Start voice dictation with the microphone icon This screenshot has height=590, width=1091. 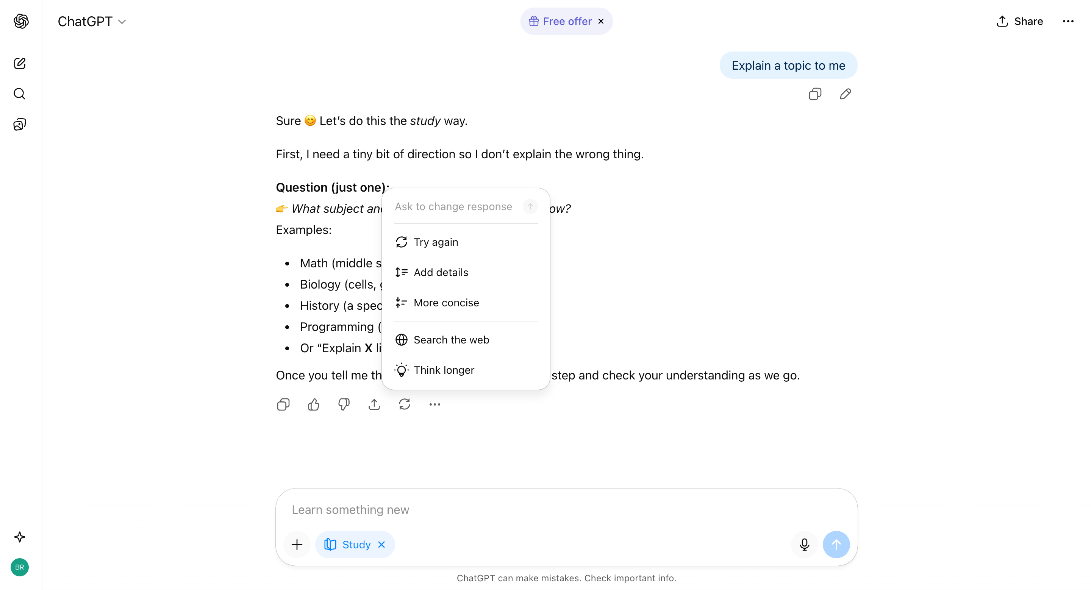tap(804, 544)
